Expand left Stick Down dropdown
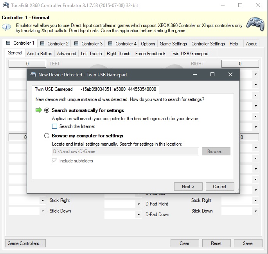 click(x=43, y=211)
